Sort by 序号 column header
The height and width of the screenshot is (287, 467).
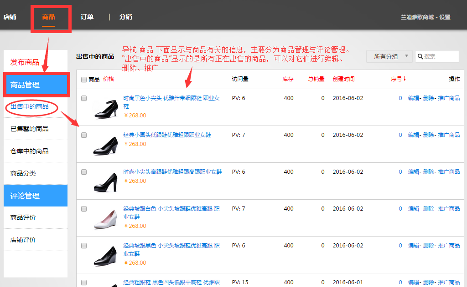point(396,79)
